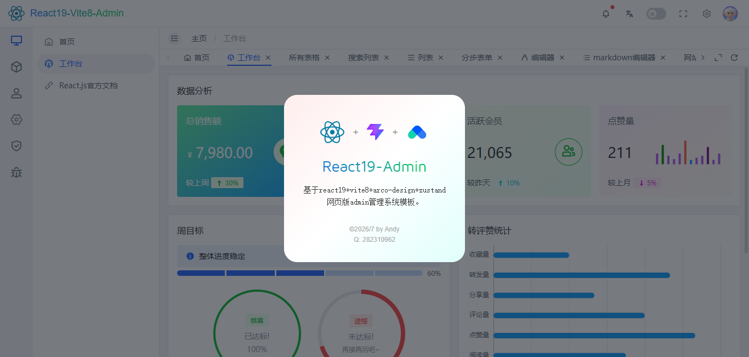Screen dimensions: 749x357
Task: Open the settings gear in the header
Action: pos(707,14)
